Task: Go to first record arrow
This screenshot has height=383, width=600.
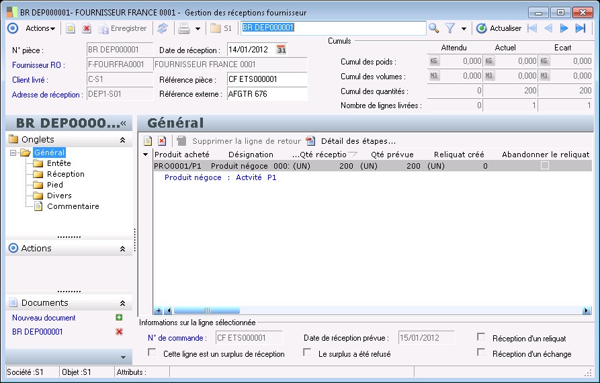Action: [532, 28]
